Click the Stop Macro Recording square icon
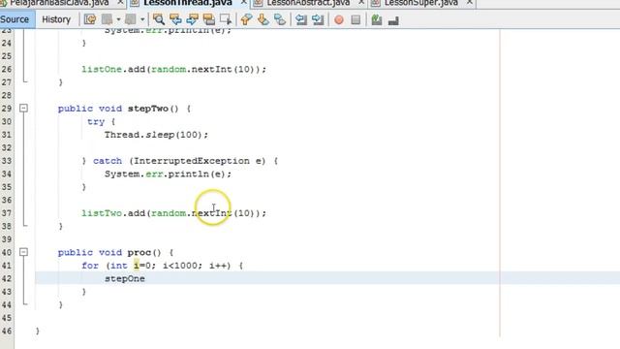620x349 pixels. [x=356, y=19]
